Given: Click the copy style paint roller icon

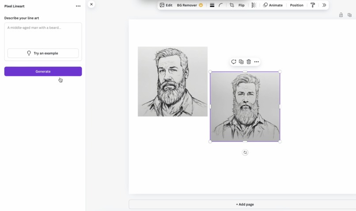Looking at the screenshot, I should tap(313, 5).
